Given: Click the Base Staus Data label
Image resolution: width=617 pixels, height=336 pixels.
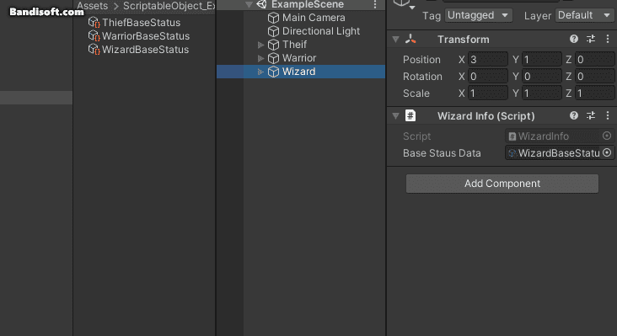Looking at the screenshot, I should coord(442,153).
